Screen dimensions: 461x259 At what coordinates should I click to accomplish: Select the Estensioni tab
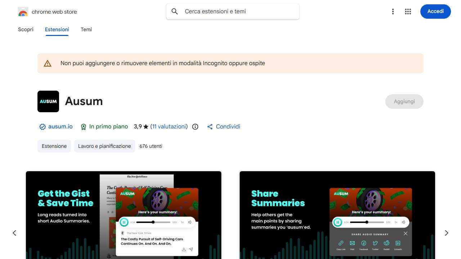pos(57,29)
